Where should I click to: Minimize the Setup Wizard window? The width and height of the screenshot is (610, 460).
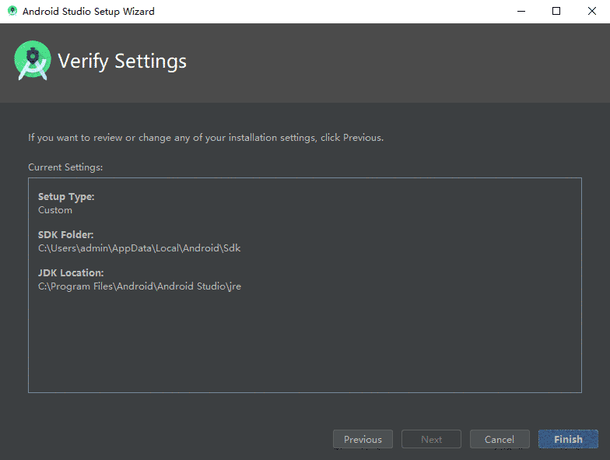pos(521,11)
